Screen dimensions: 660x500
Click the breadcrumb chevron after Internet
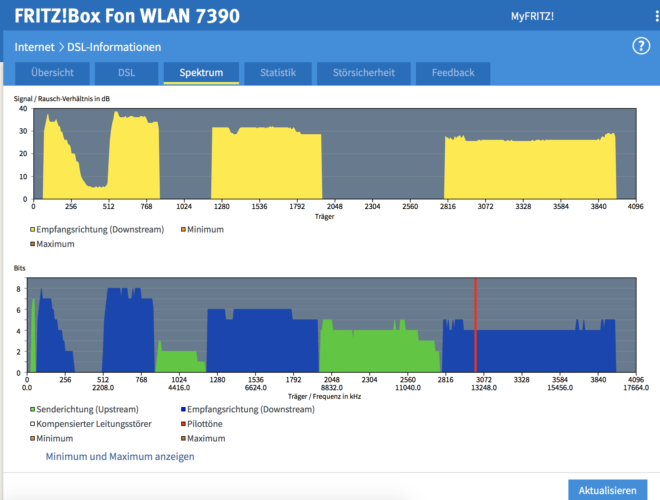coord(62,47)
